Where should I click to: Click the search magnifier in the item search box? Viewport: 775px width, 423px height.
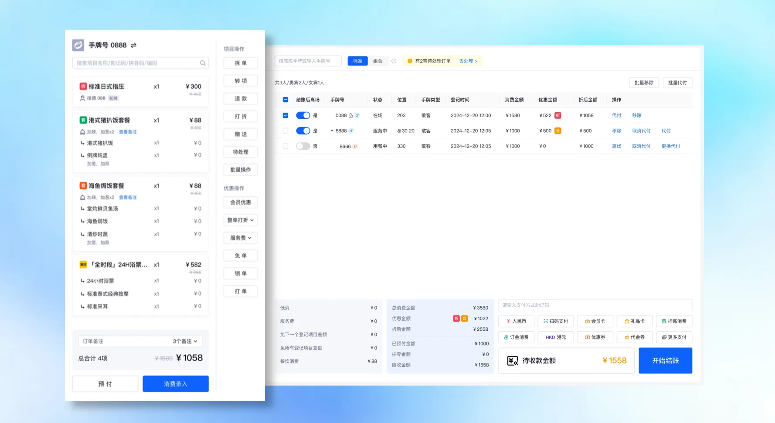tap(203, 63)
